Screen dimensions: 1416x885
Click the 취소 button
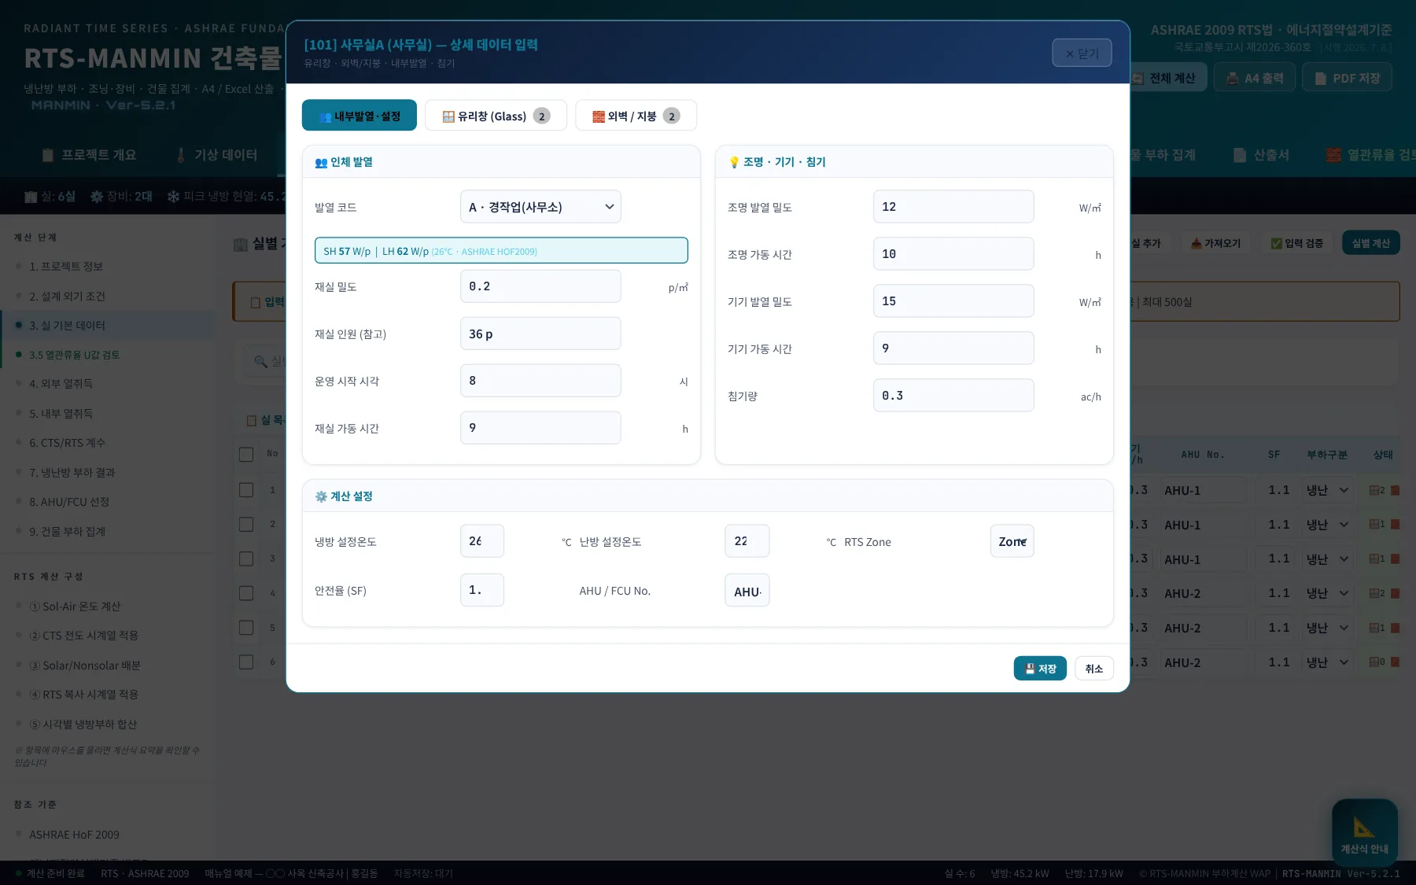point(1094,669)
